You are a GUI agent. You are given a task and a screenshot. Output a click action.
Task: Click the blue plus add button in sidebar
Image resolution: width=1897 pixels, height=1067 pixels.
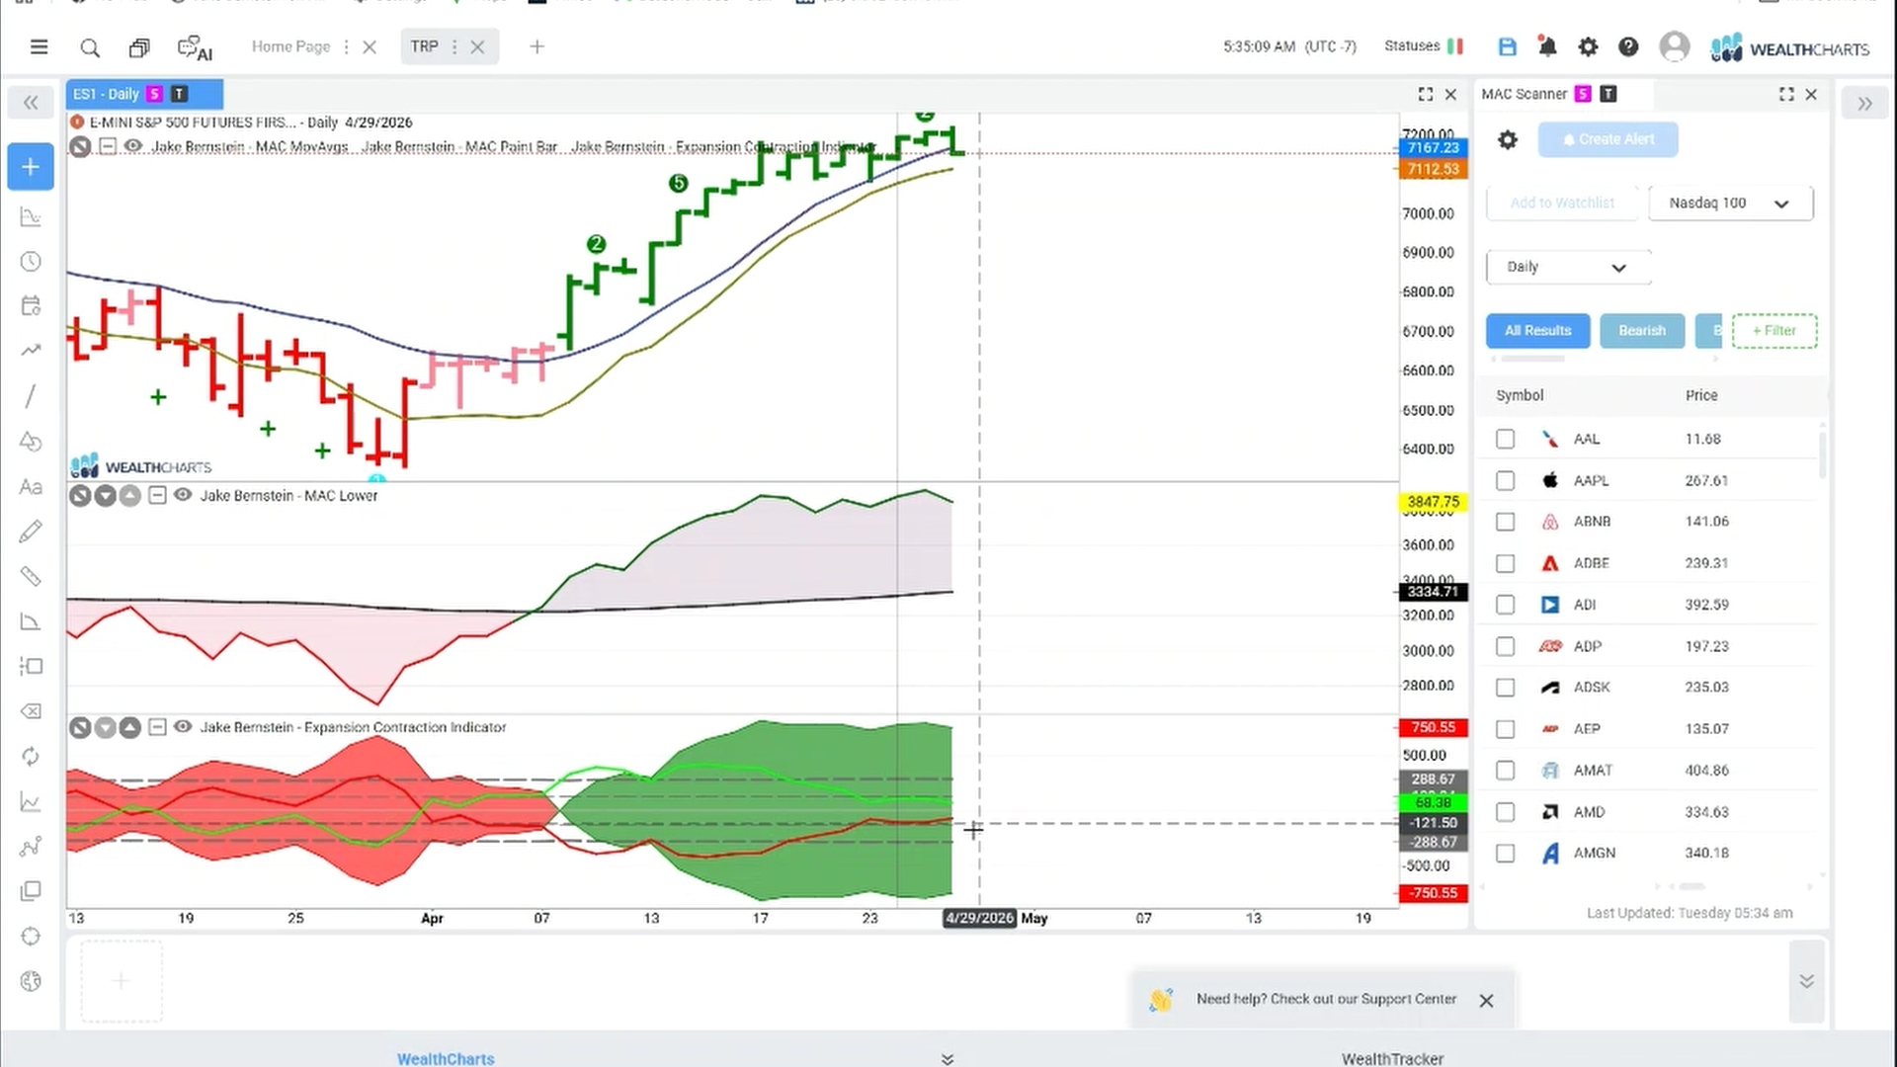(x=31, y=167)
